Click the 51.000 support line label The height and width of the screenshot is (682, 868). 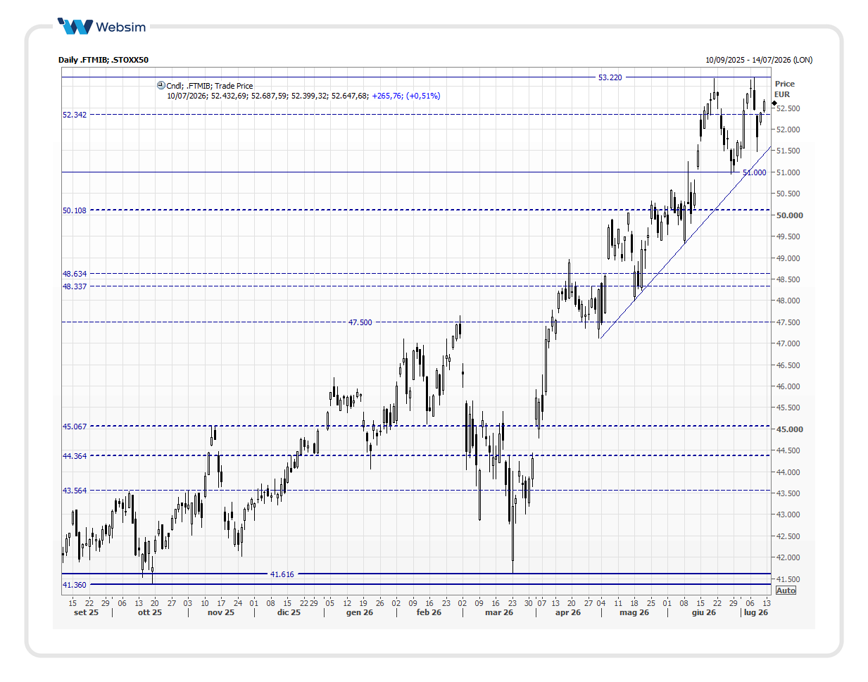coord(754,172)
